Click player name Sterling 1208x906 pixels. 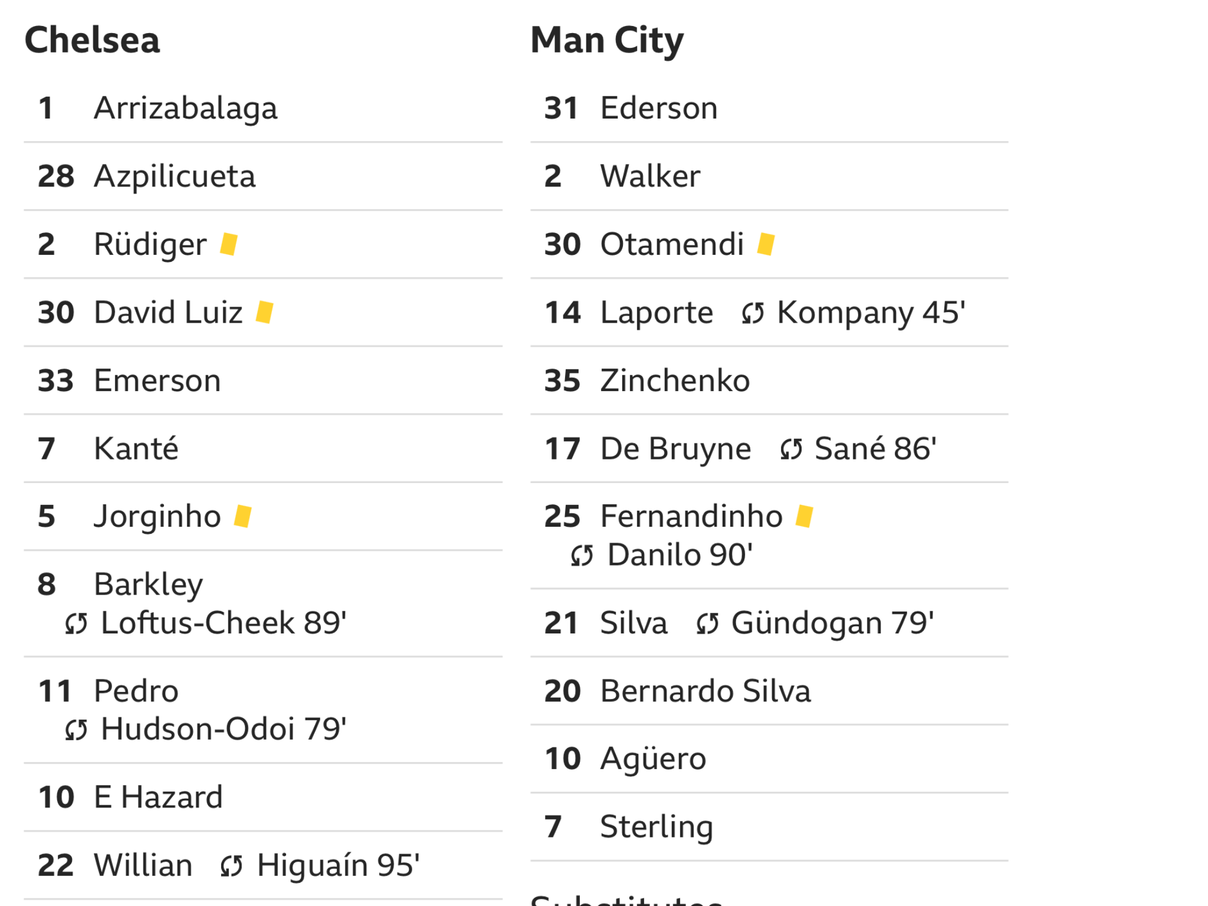coord(656,827)
